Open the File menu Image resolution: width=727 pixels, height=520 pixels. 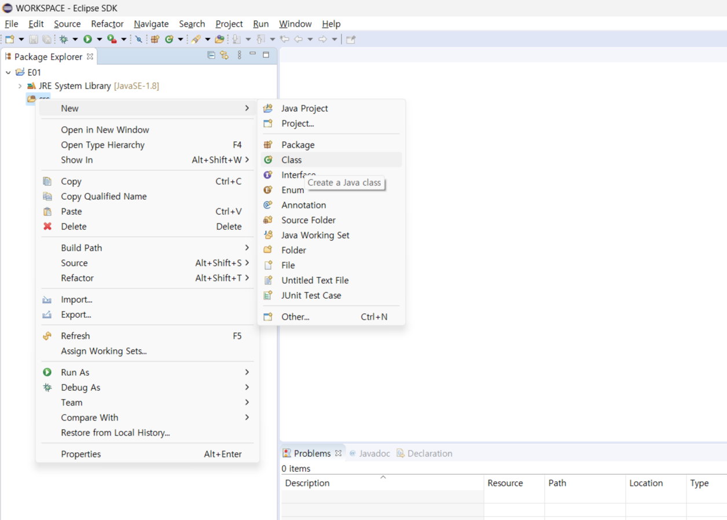[12, 24]
